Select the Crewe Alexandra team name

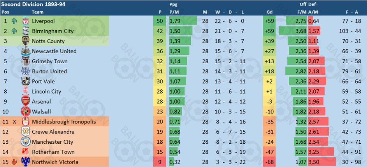pyautogui.click(x=53, y=132)
